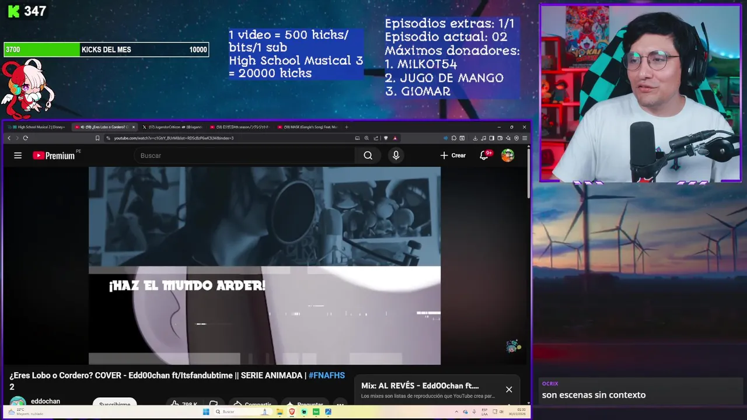Open Mix: AL REVÉS playlist title
The width and height of the screenshot is (747, 420).
tap(420, 386)
